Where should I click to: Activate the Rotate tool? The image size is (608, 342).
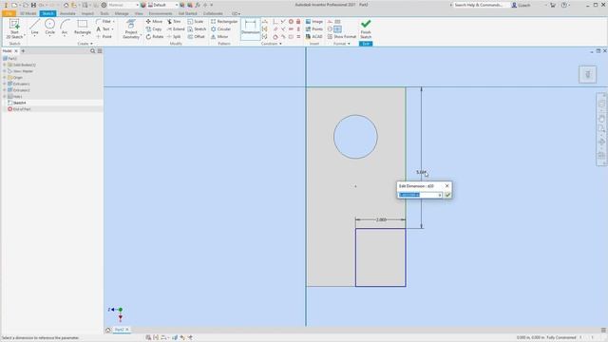click(155, 36)
